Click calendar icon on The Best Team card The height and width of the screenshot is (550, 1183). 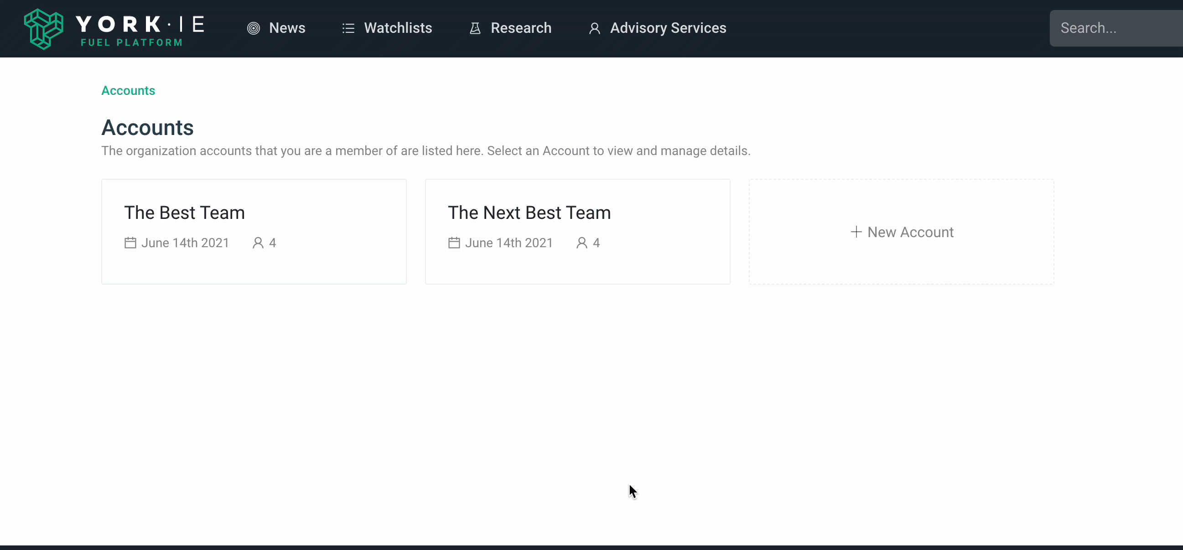pos(130,243)
